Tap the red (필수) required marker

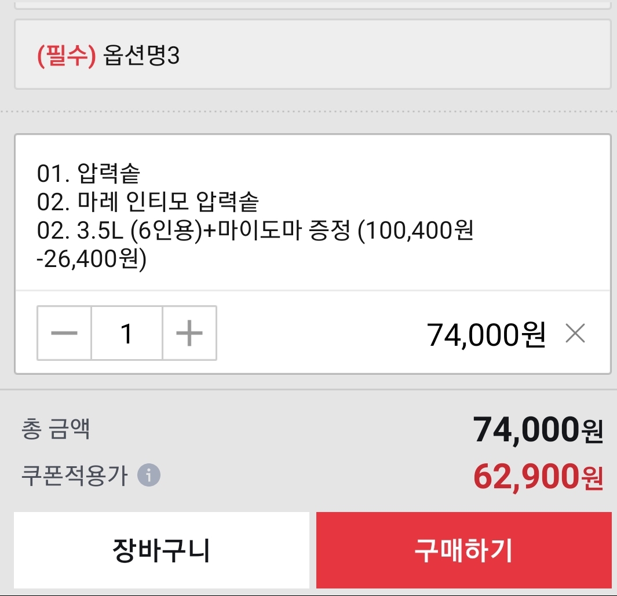66,56
